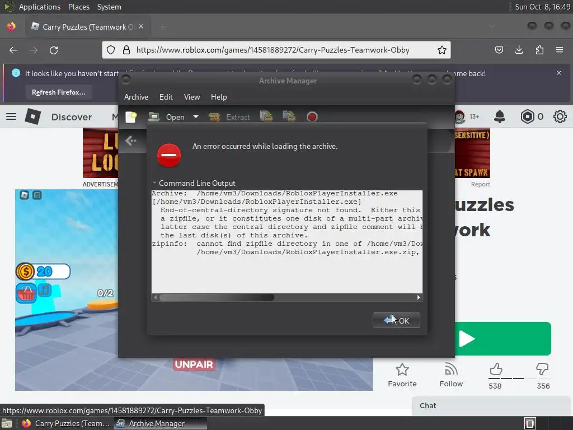Click the Roblox user avatar icon

[x=459, y=116]
